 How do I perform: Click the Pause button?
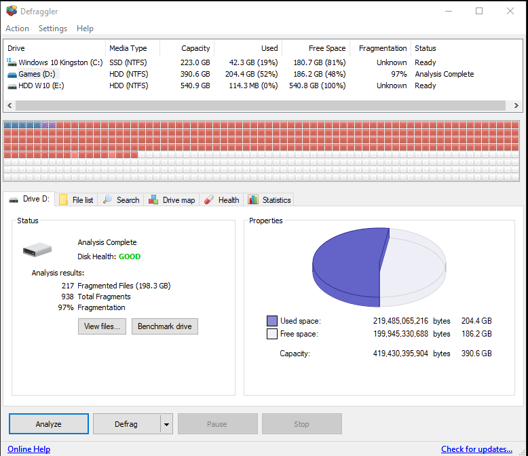point(218,423)
